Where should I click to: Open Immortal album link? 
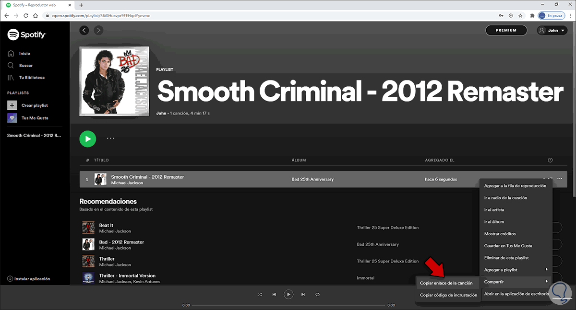[366, 278]
